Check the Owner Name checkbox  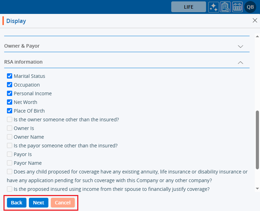click(x=10, y=137)
